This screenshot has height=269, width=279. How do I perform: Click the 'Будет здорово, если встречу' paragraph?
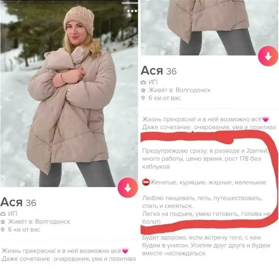[x=206, y=245]
